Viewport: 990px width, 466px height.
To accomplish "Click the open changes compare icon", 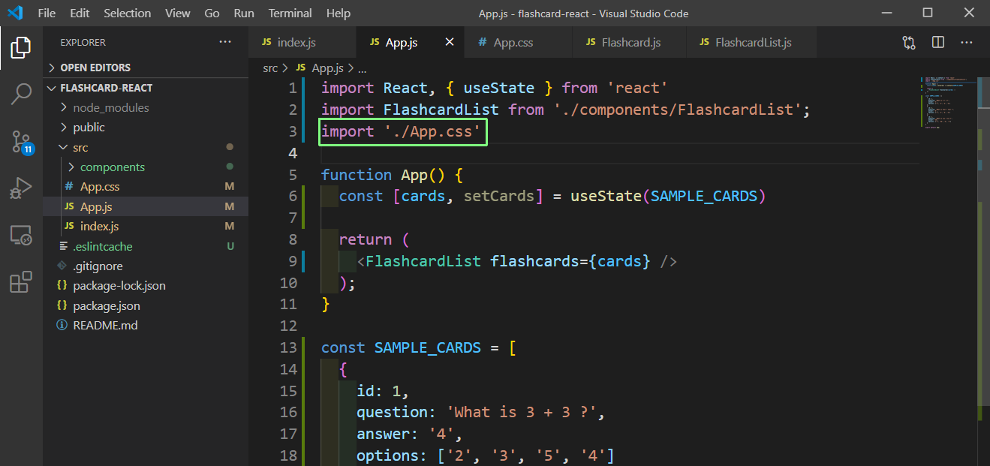I will (909, 43).
